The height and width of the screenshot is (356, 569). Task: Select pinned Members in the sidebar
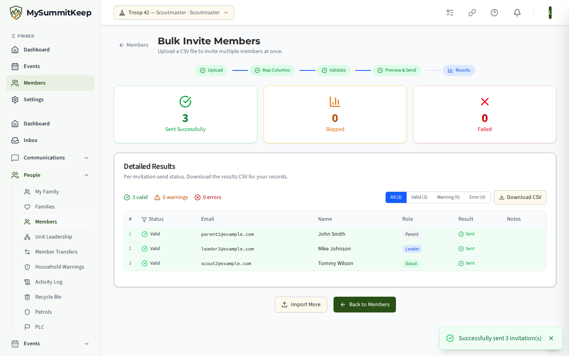pos(50,83)
